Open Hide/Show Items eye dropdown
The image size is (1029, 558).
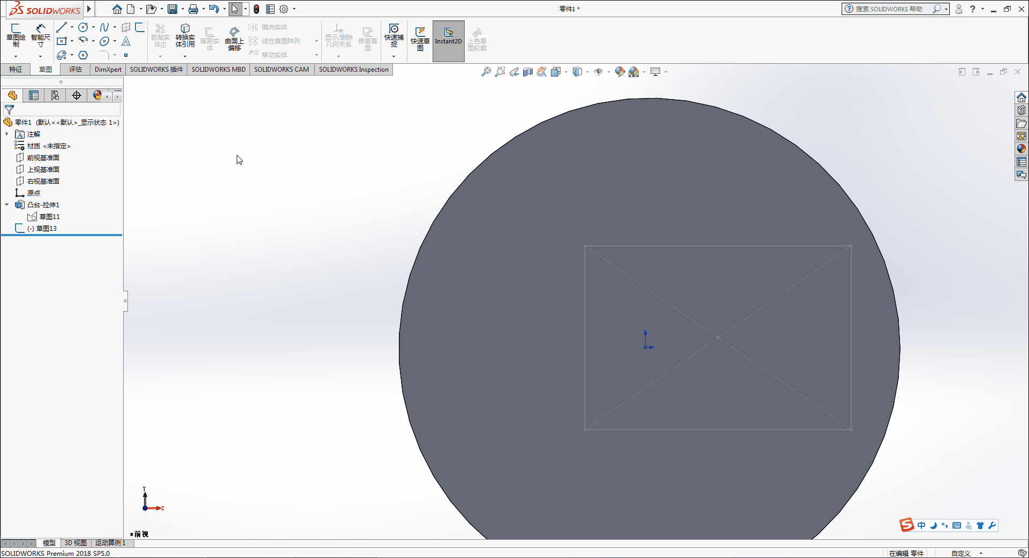[609, 72]
